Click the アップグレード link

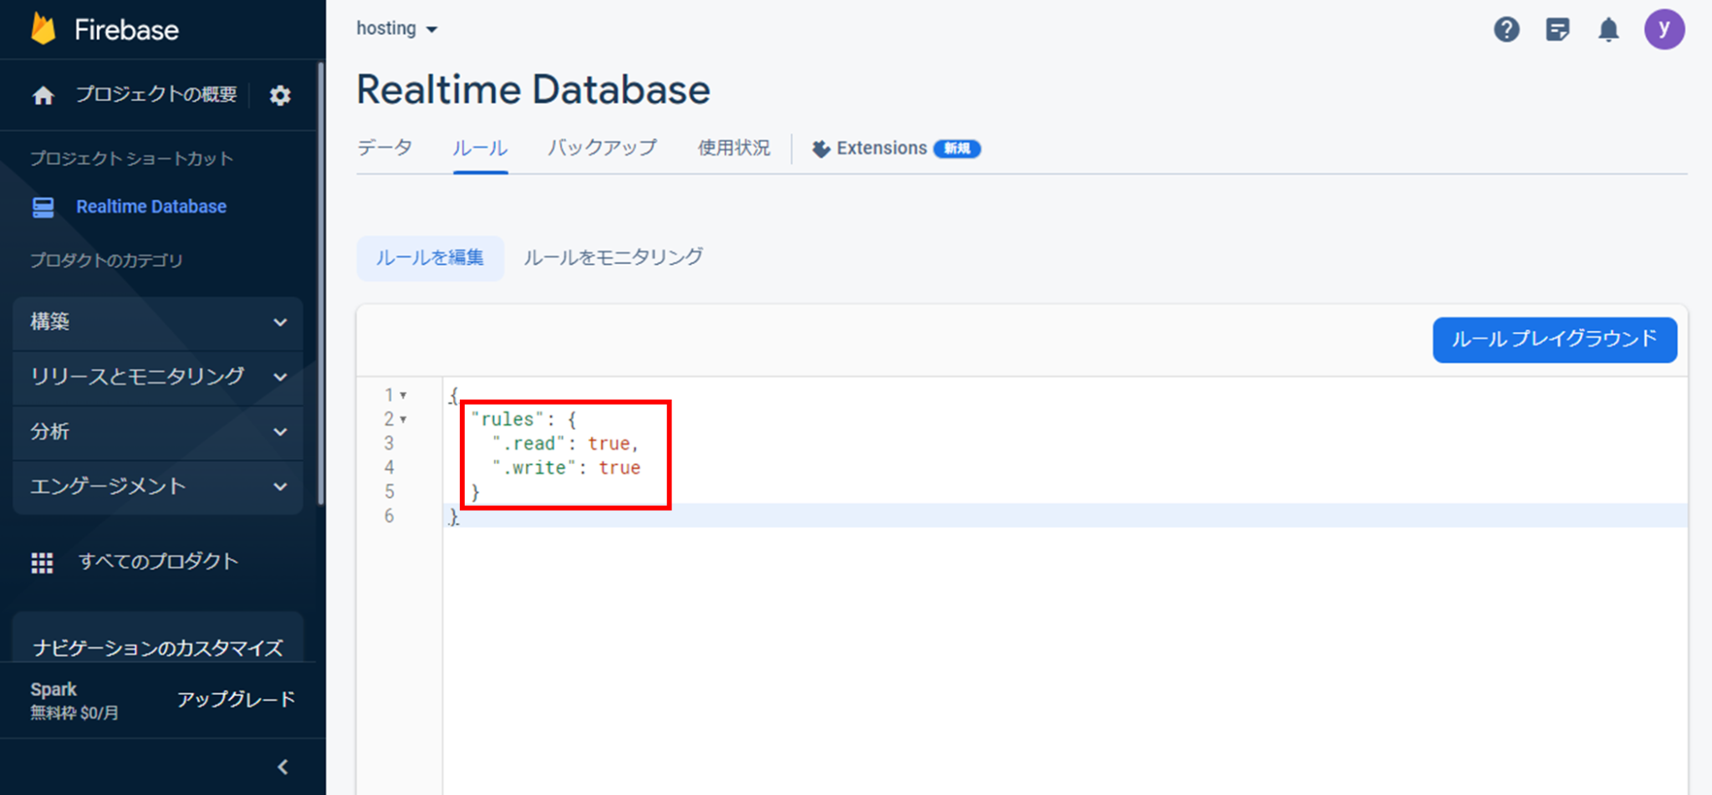237,700
